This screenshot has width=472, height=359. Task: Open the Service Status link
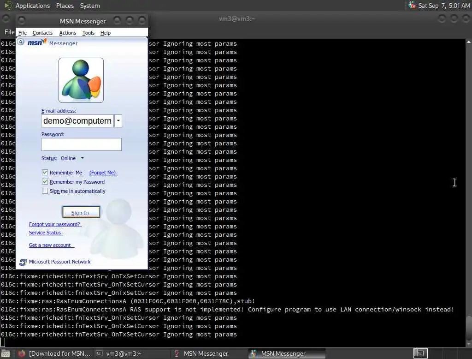pos(46,233)
